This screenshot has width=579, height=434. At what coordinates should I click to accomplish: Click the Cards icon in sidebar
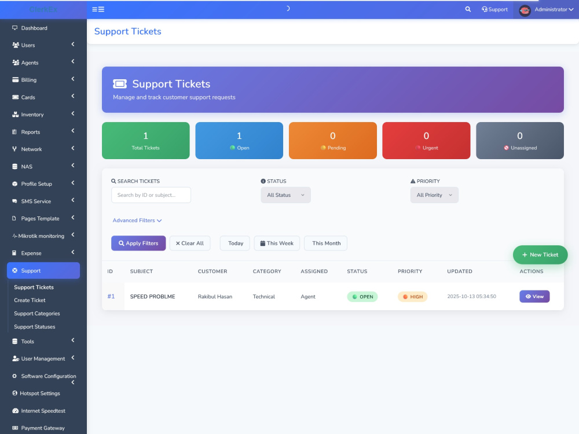point(15,97)
